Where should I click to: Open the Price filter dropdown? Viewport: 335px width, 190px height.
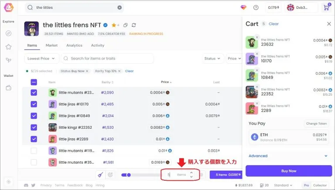234,59
